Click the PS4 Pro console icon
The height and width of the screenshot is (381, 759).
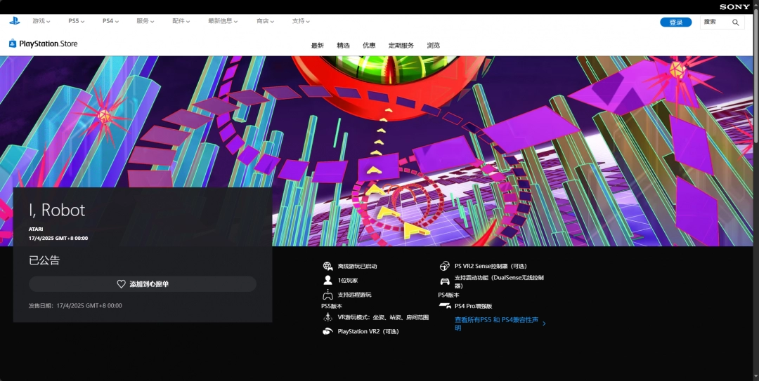point(444,306)
